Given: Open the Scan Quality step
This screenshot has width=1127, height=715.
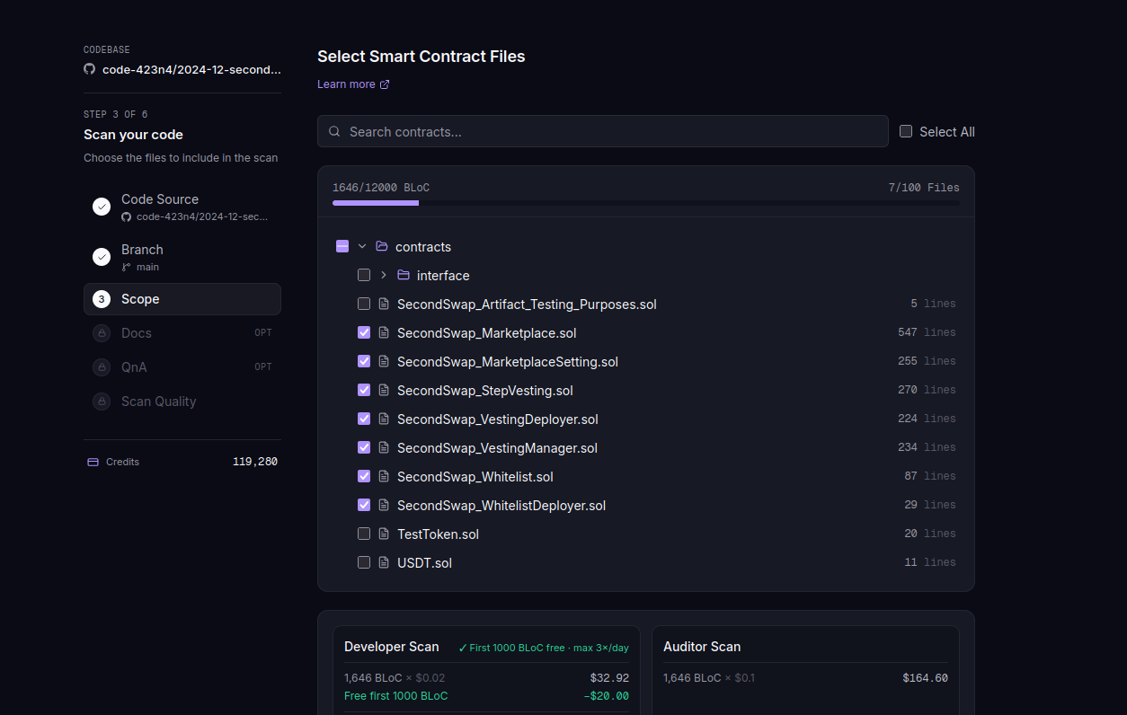Looking at the screenshot, I should (x=182, y=402).
